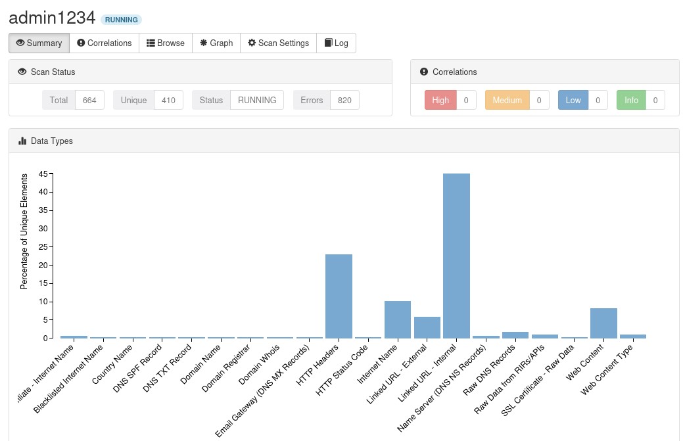Click the Blacklisted Internet Name axis label

pos(68,379)
